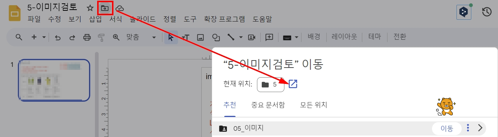Screen dimensions: 498x137
Task: Open the extension badge icon at top right
Action: click(464, 12)
